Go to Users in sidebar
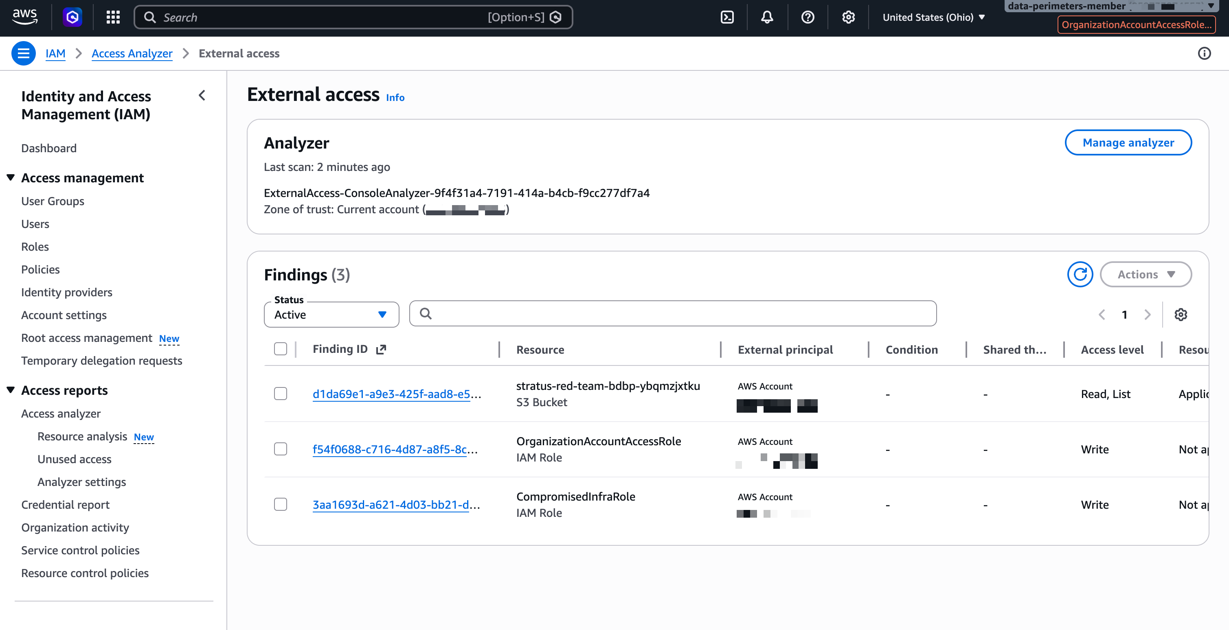 pos(35,224)
